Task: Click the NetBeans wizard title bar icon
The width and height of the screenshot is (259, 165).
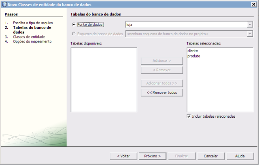Action: (4, 4)
